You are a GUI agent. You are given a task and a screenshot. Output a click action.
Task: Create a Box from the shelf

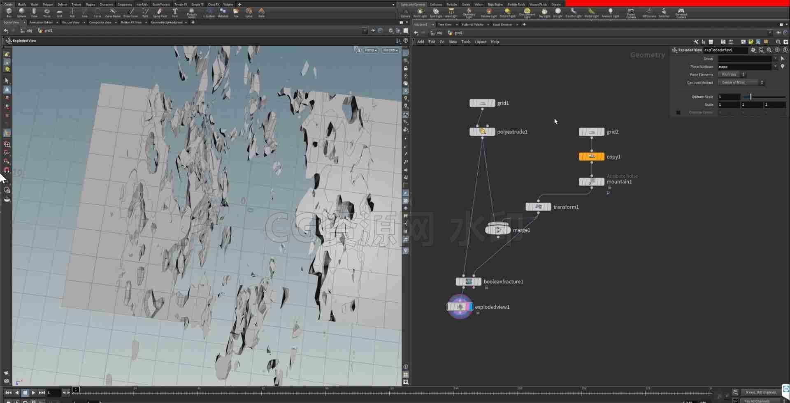9,13
